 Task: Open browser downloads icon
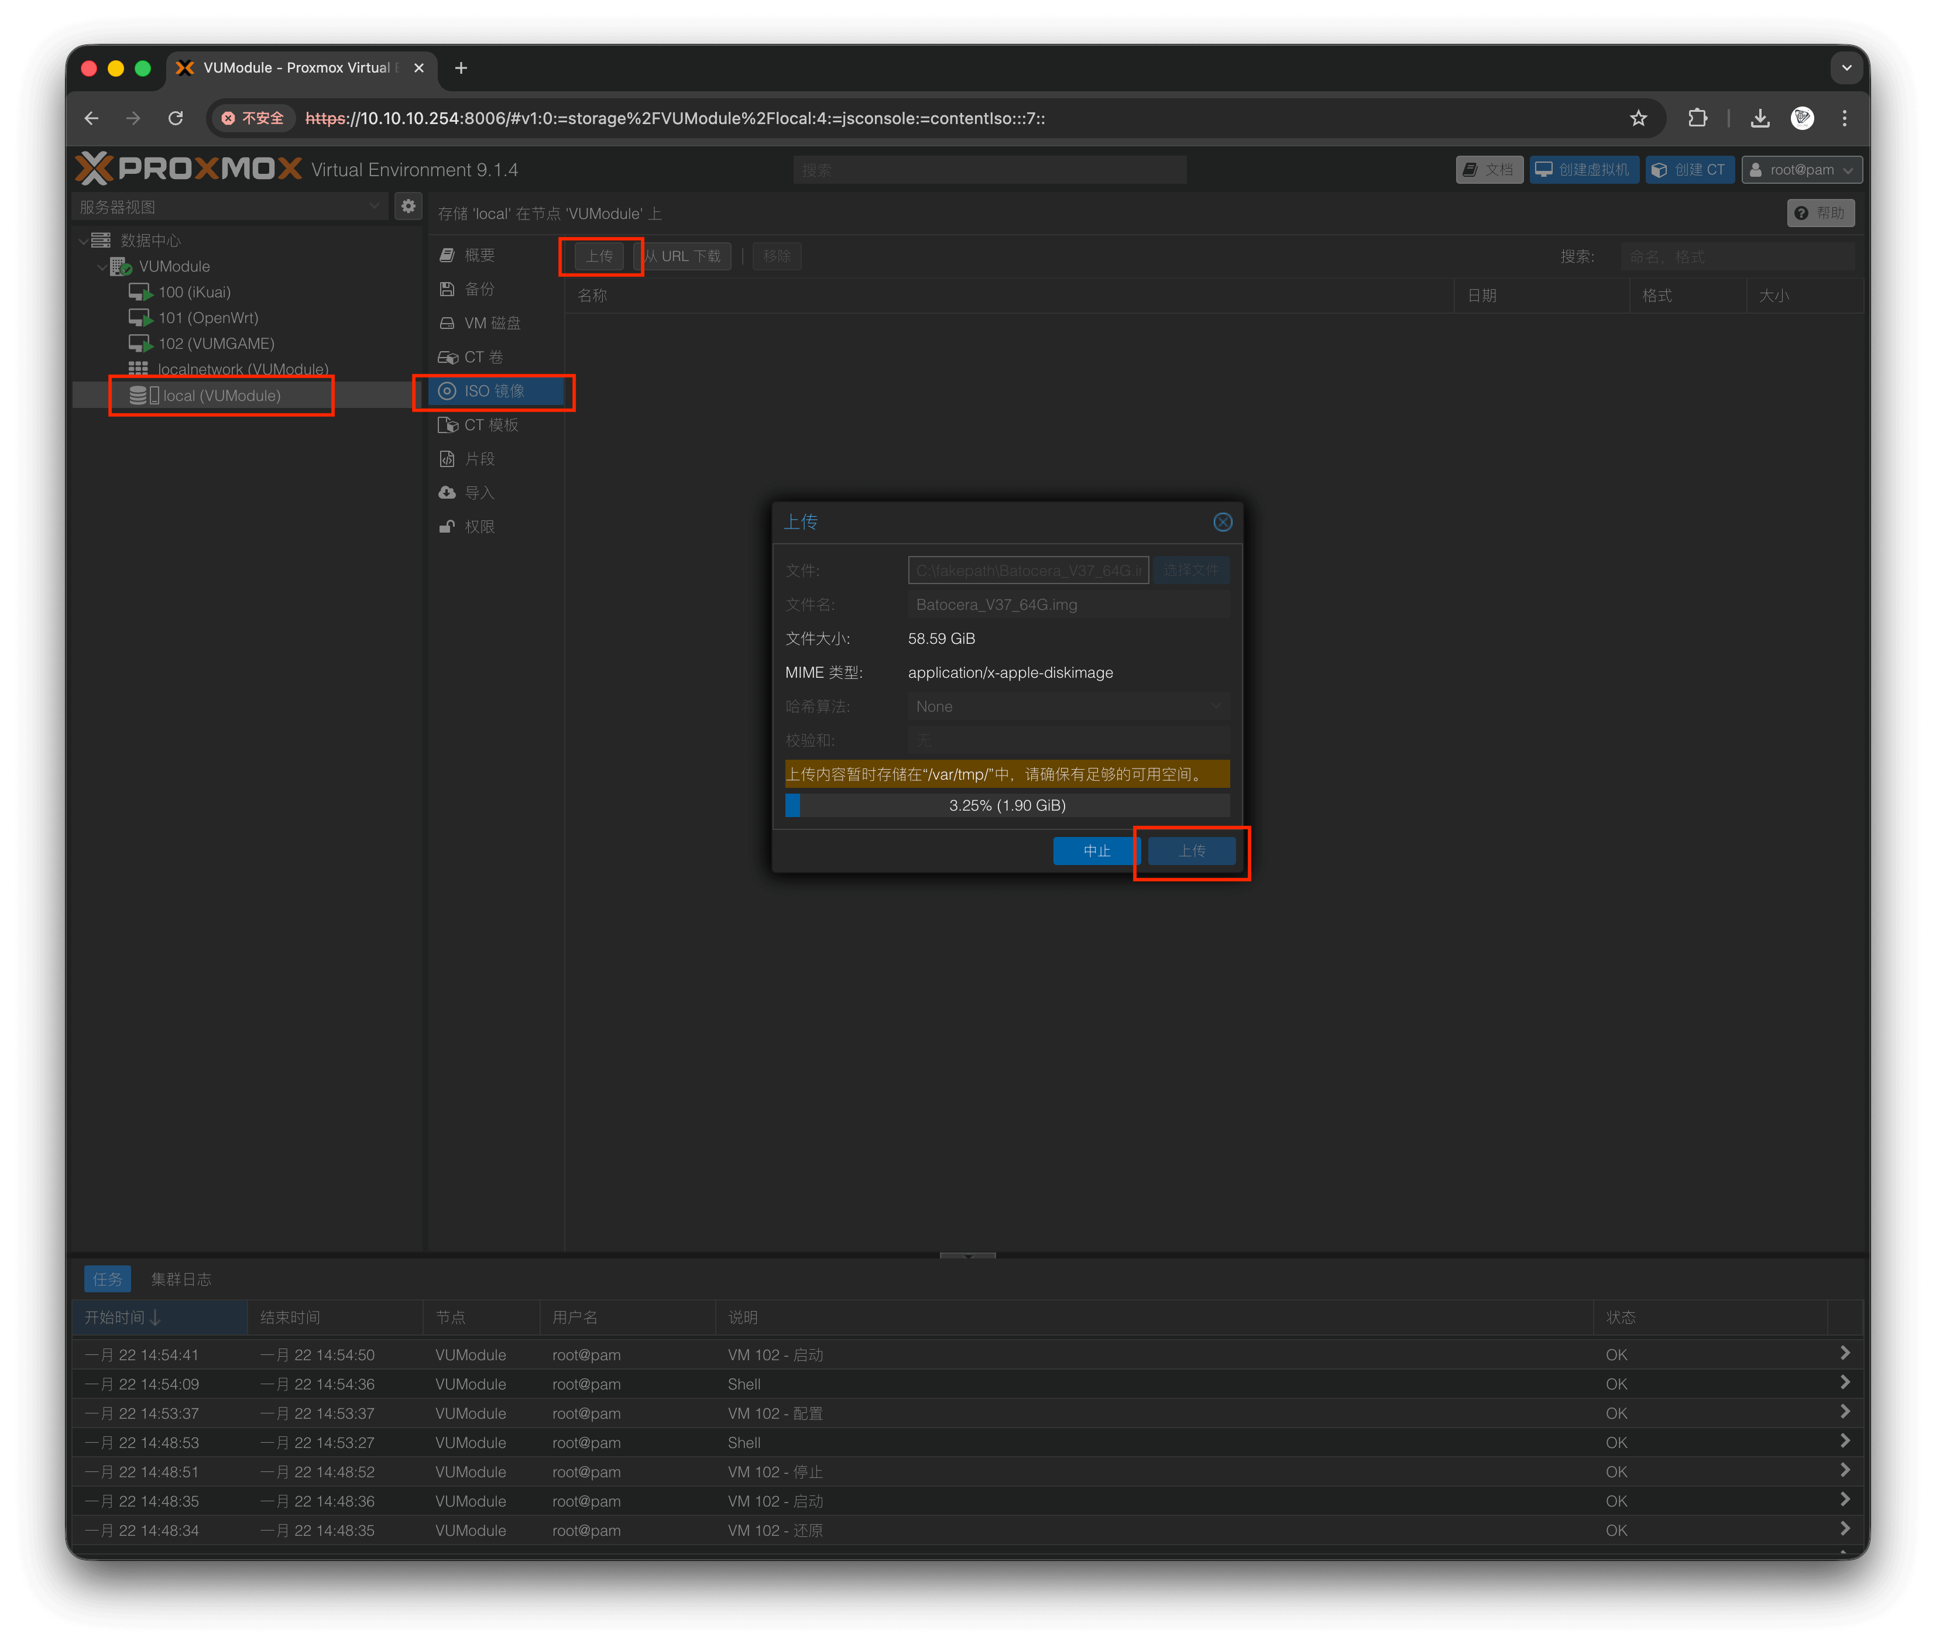tap(1760, 119)
